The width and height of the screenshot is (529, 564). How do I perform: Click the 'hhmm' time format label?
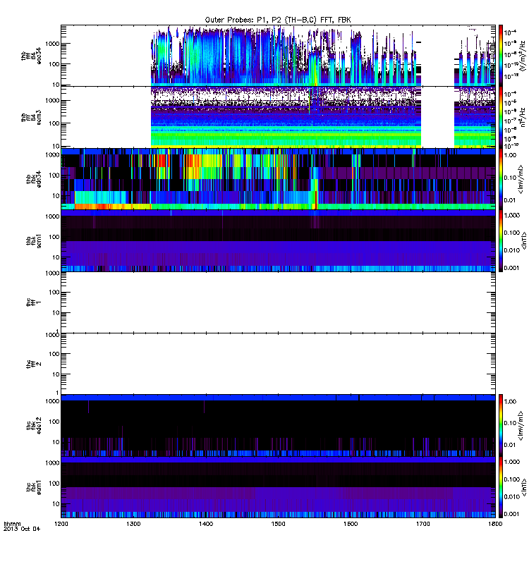click(12, 524)
